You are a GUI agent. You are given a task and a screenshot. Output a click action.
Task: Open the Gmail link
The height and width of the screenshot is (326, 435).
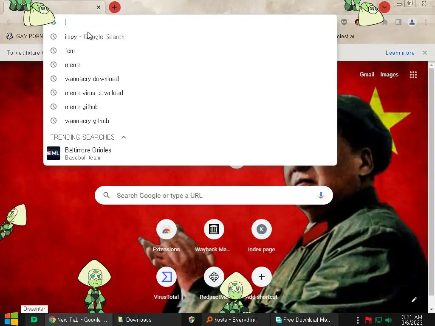[367, 74]
